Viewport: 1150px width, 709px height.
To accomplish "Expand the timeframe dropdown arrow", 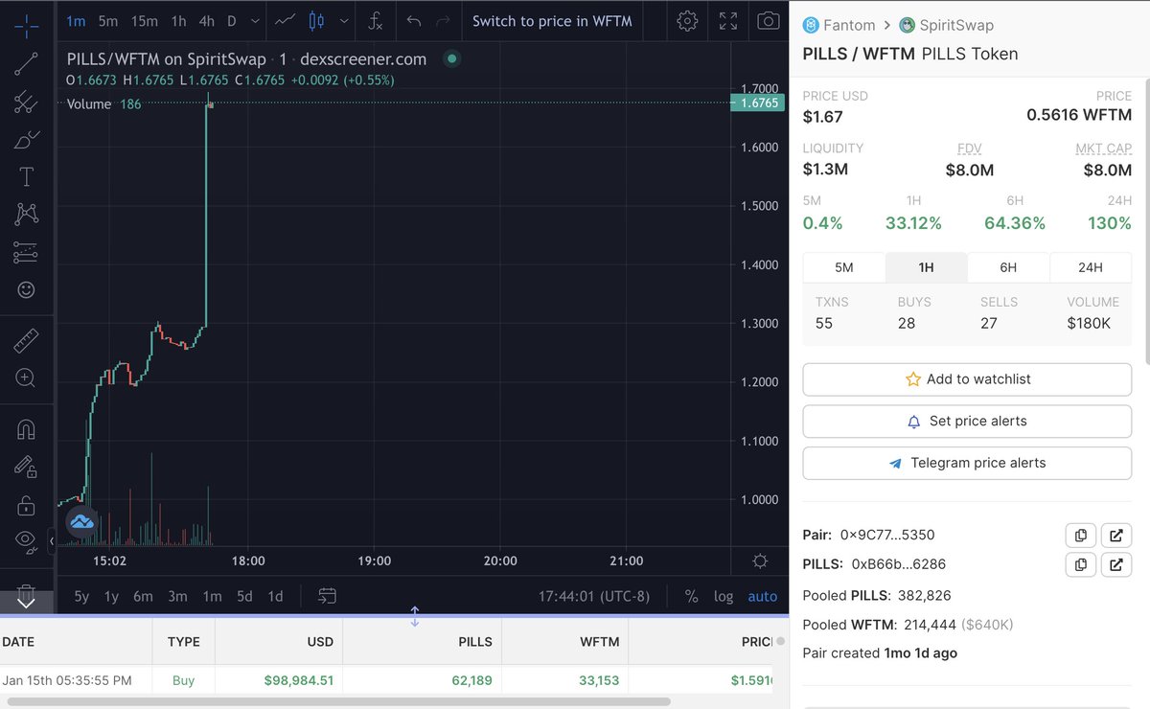I will point(254,20).
